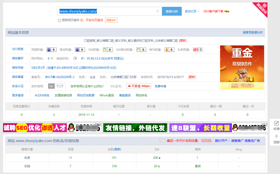The height and width of the screenshot is (174, 280).
Task: Select the 域名备案 row label
Action: (x=18, y=77)
